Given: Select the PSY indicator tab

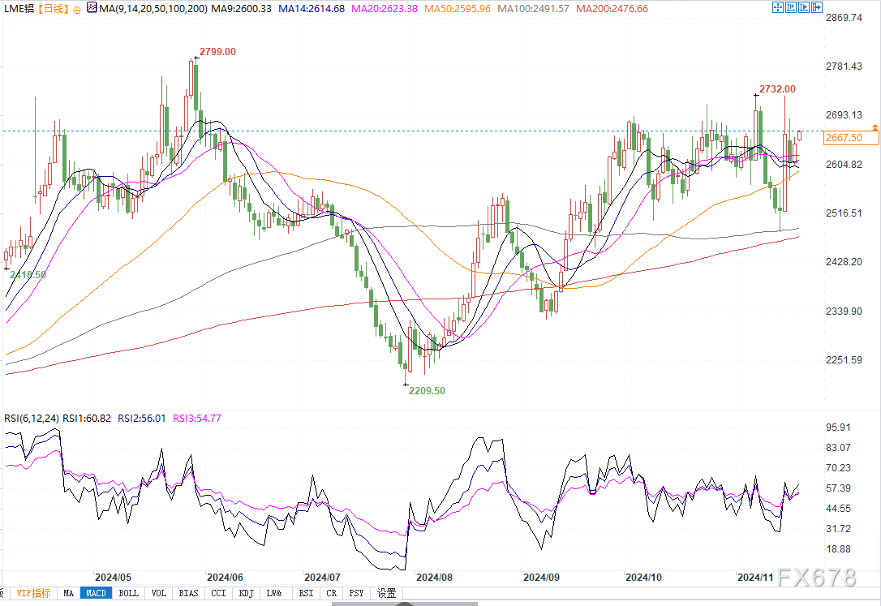Looking at the screenshot, I should pos(356,593).
